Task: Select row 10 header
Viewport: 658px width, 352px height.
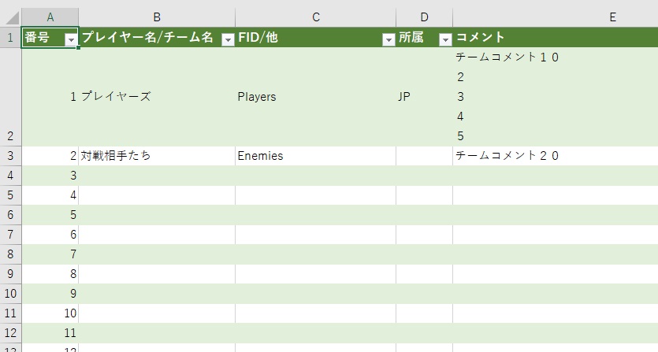Action: [10, 313]
